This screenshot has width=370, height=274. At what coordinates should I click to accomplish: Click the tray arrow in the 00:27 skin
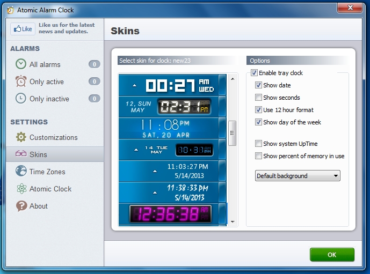click(134, 85)
